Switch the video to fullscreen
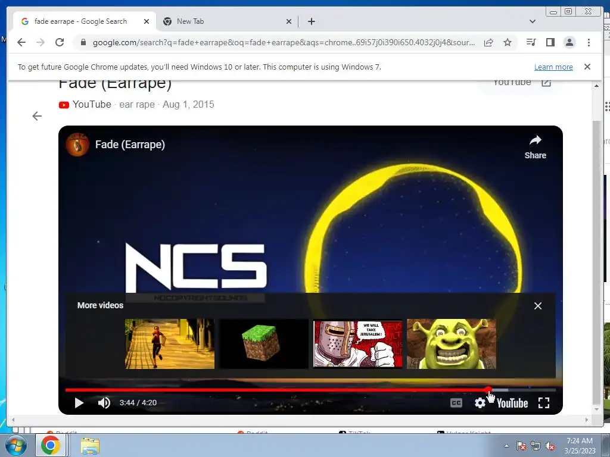The height and width of the screenshot is (457, 610). pyautogui.click(x=544, y=403)
